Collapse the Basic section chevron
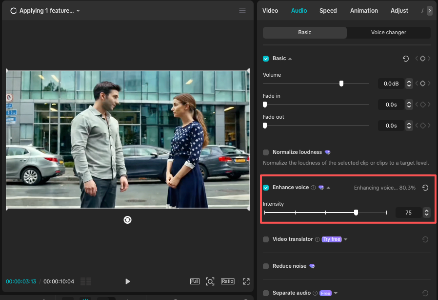 pos(291,58)
